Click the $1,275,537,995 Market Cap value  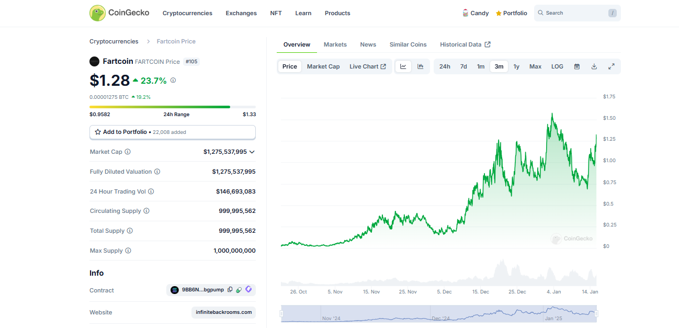tap(225, 152)
